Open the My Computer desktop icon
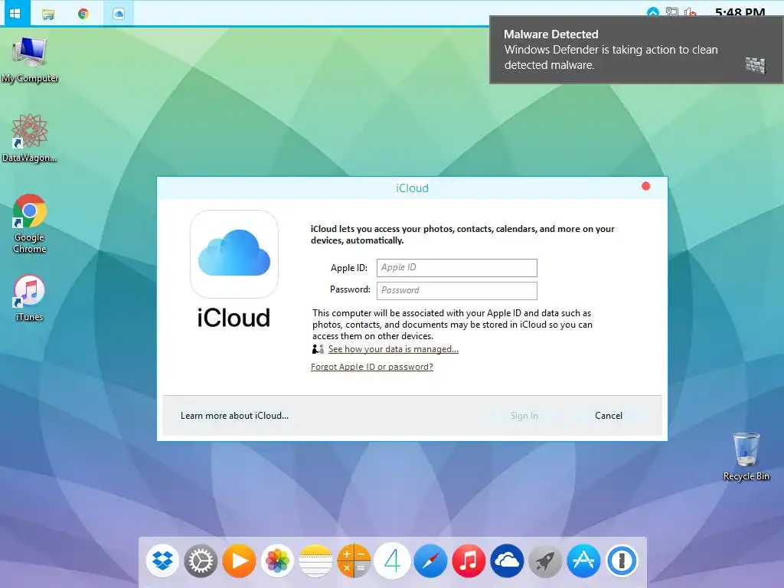Image resolution: width=784 pixels, height=588 pixels. tap(30, 59)
